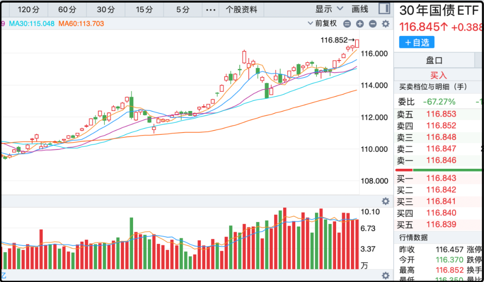484x282 pixels.
Task: Open the 个股资料 tab
Action: coord(242,9)
